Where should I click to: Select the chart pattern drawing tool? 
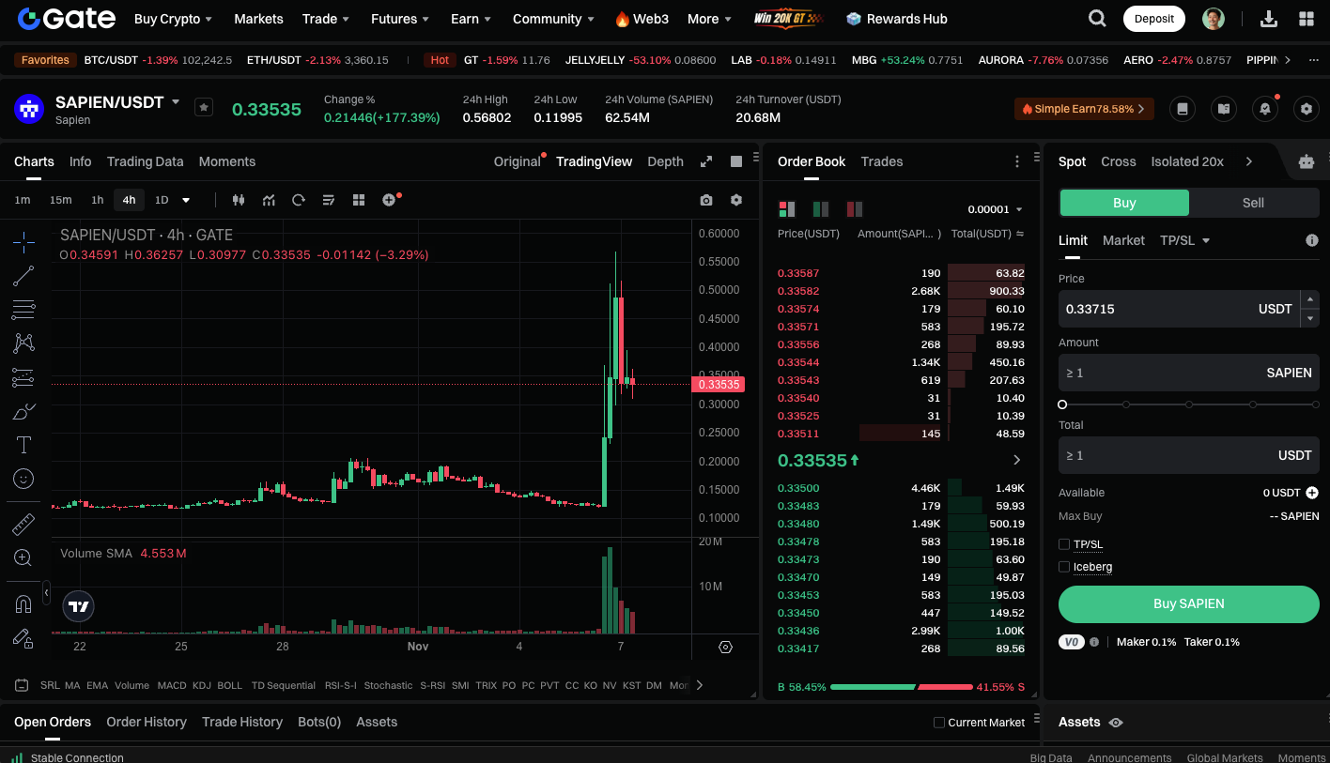(23, 343)
